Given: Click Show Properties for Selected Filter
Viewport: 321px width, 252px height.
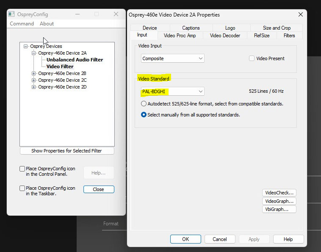Looking at the screenshot, I should click(x=67, y=151).
